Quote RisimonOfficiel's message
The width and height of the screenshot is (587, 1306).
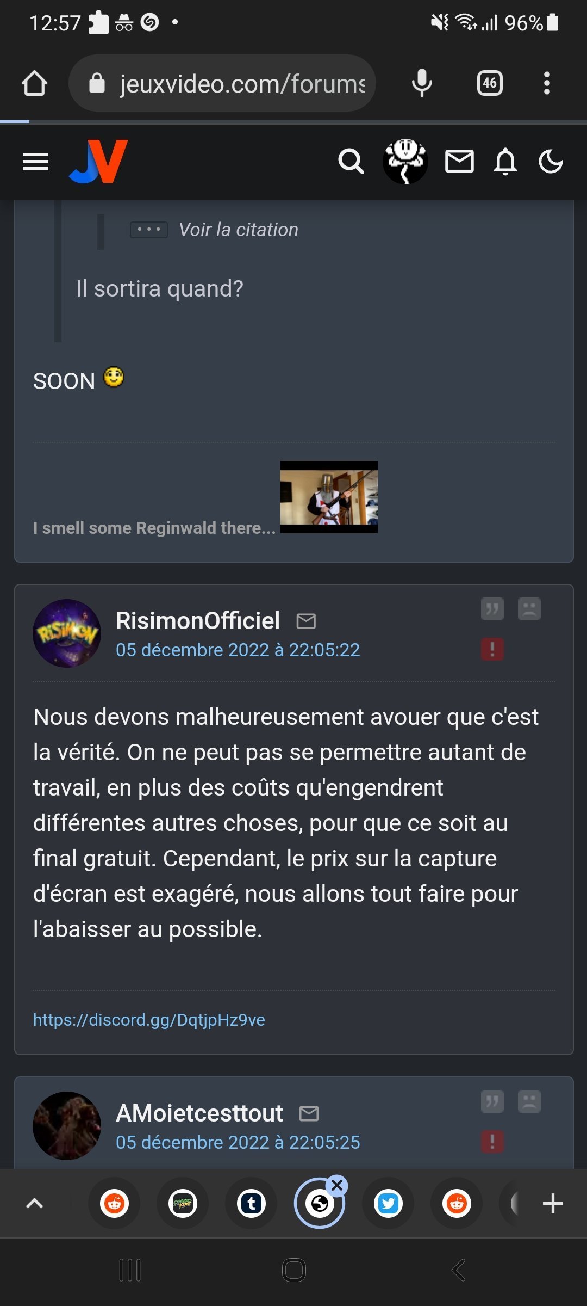(x=492, y=609)
